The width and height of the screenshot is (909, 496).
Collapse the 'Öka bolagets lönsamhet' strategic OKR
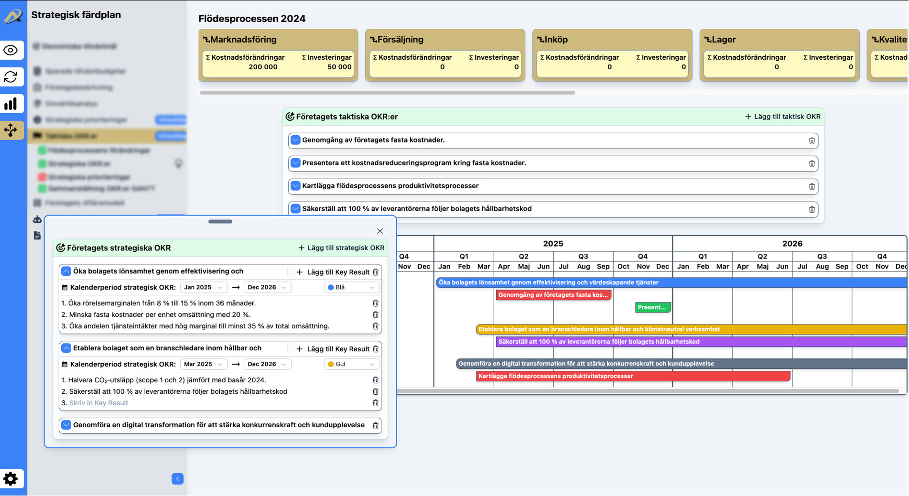(x=66, y=271)
